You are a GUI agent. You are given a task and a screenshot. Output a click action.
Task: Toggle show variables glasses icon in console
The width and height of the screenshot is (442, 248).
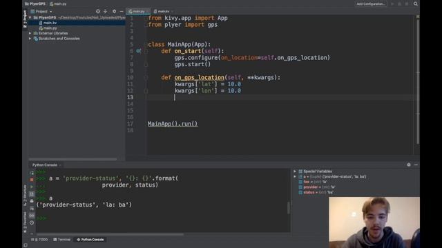[x=32, y=216]
